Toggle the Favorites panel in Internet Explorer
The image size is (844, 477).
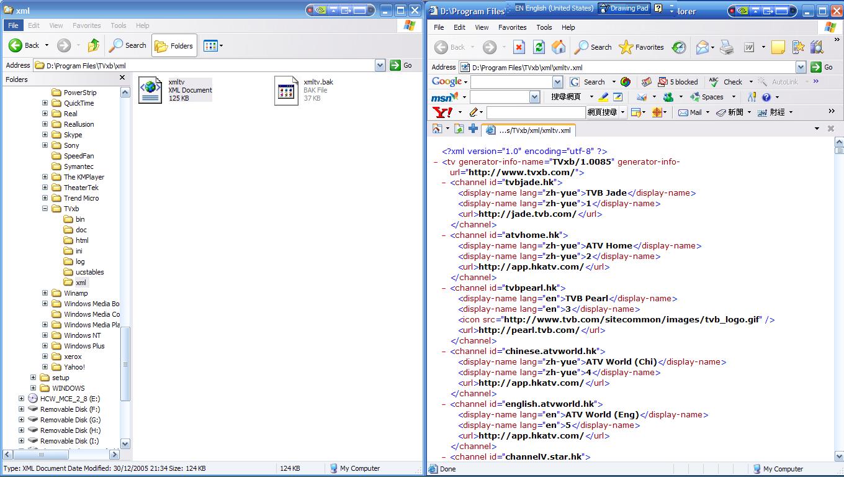point(640,47)
